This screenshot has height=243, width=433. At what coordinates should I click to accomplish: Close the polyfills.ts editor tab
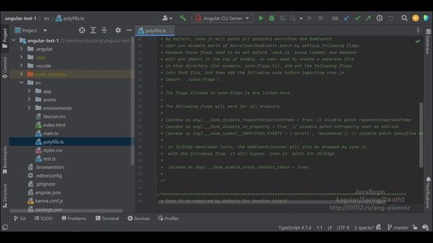tap(171, 30)
